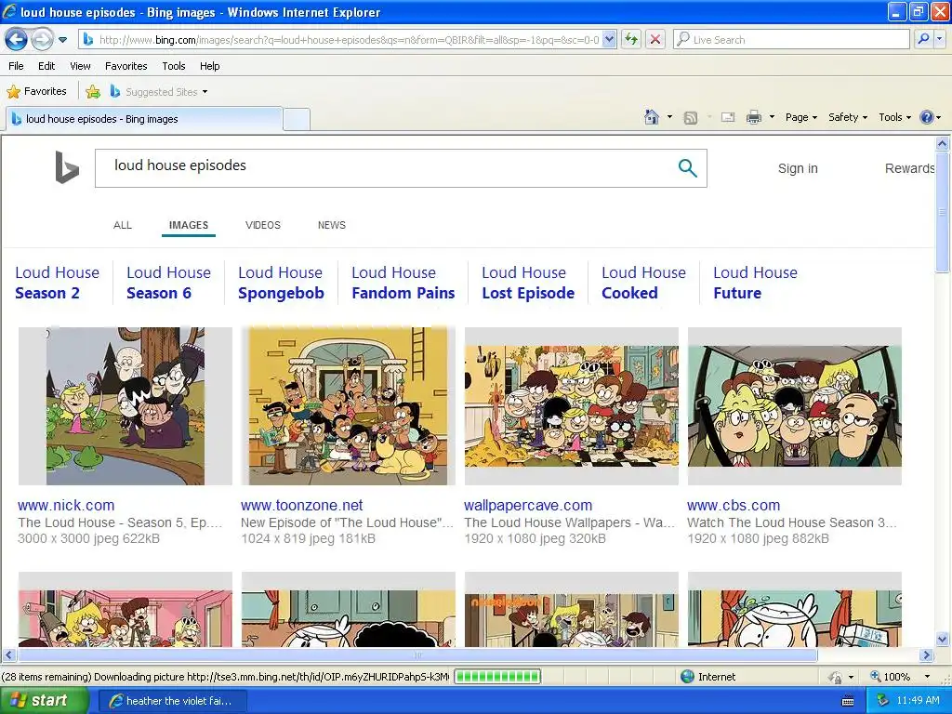952x714 pixels.
Task: Click the horizontal scrollbar right arrow
Action: (926, 655)
